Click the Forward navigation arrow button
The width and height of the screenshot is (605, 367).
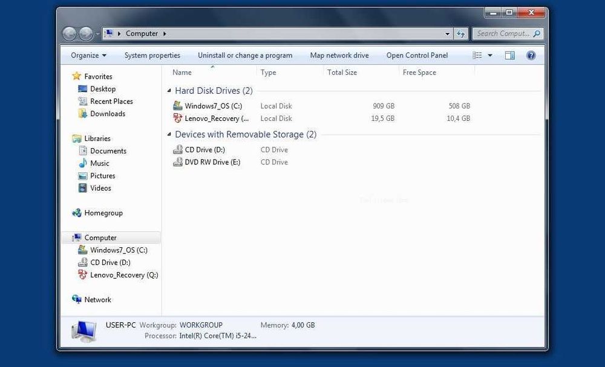point(86,34)
